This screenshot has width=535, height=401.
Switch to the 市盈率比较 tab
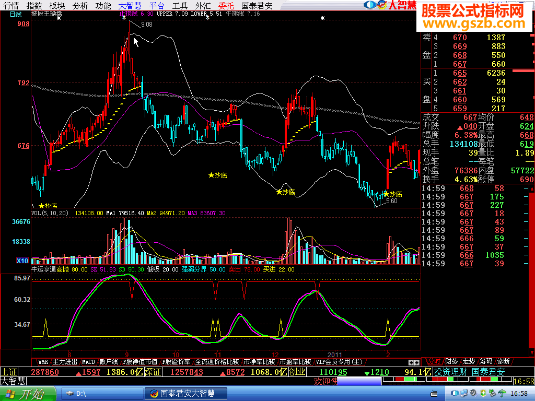pos(296,362)
